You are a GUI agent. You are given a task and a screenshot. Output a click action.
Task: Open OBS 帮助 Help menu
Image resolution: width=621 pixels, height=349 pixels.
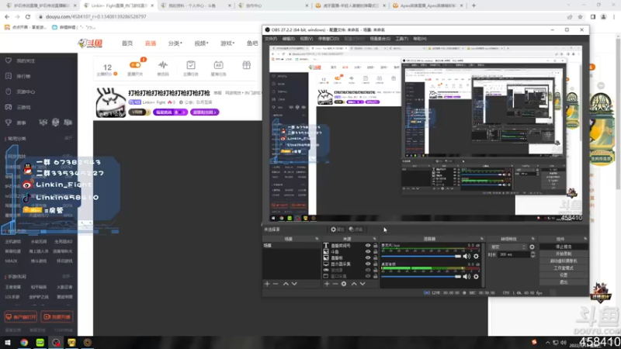[419, 39]
